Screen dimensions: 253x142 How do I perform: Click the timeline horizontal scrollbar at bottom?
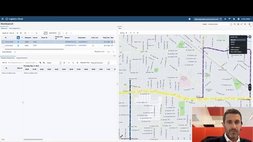[x=33, y=139]
